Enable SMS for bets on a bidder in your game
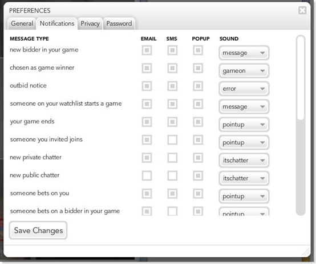Screen dimensions: 316x264 [x=172, y=211]
